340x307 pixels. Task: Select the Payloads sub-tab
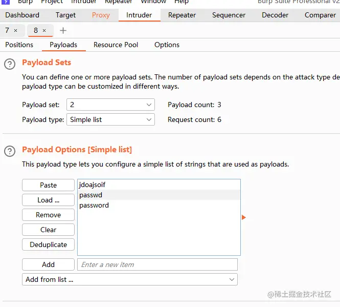tap(63, 45)
